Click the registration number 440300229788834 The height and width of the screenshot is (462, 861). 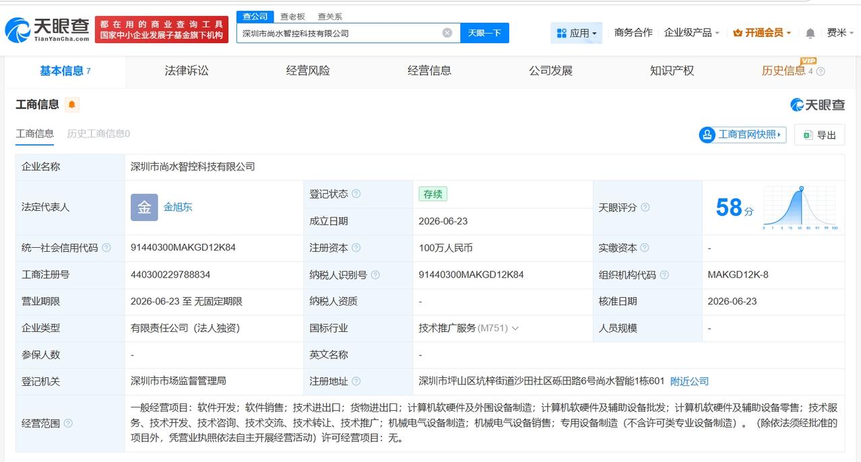(170, 275)
